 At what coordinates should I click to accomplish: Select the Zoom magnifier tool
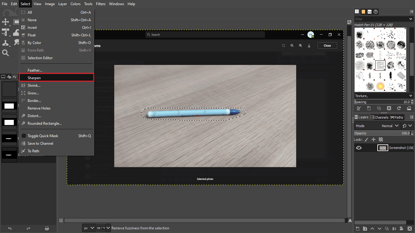pos(5,53)
